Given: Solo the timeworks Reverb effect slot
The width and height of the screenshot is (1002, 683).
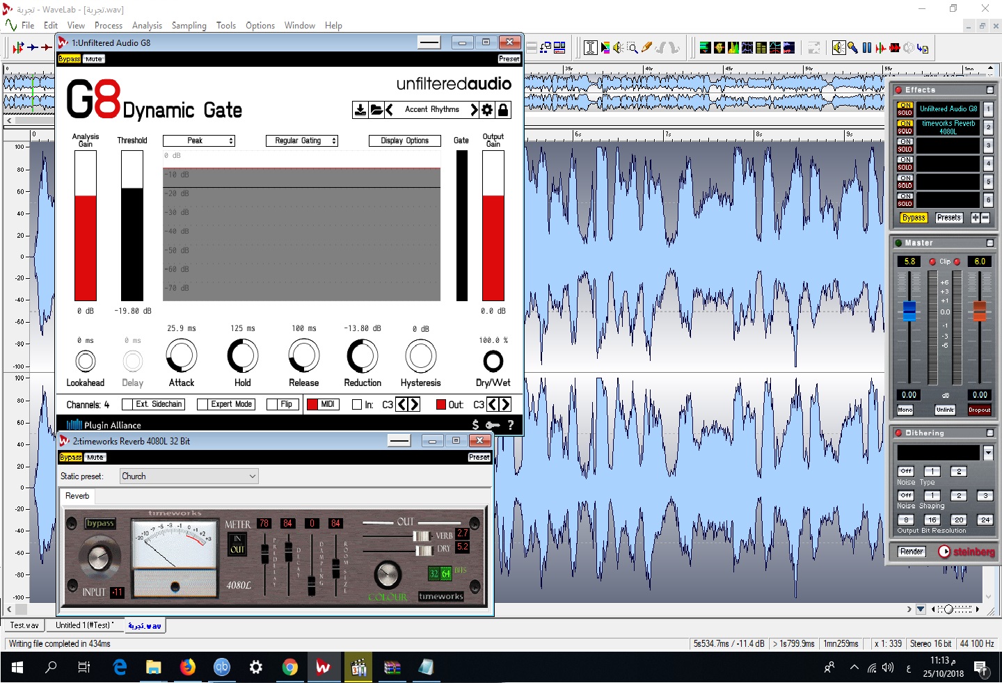Looking at the screenshot, I should click(x=905, y=131).
